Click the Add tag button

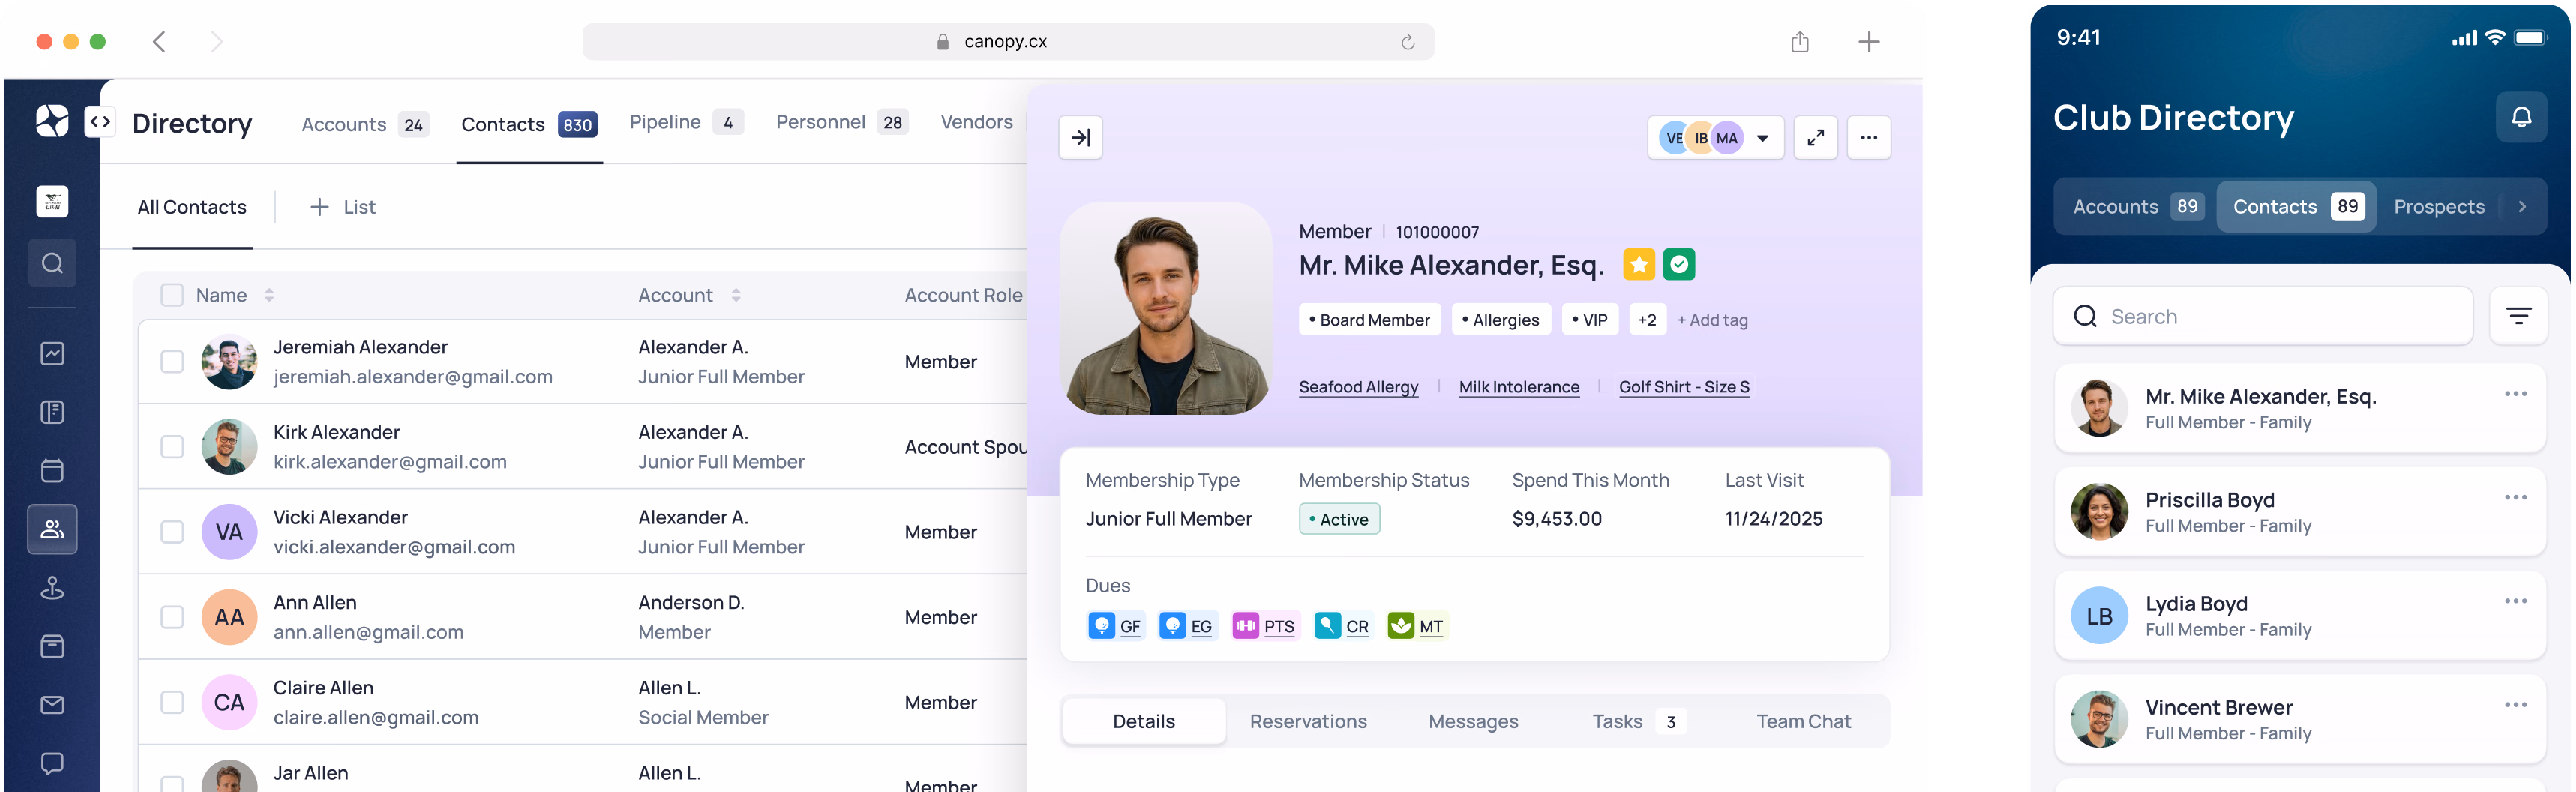[x=1712, y=320]
